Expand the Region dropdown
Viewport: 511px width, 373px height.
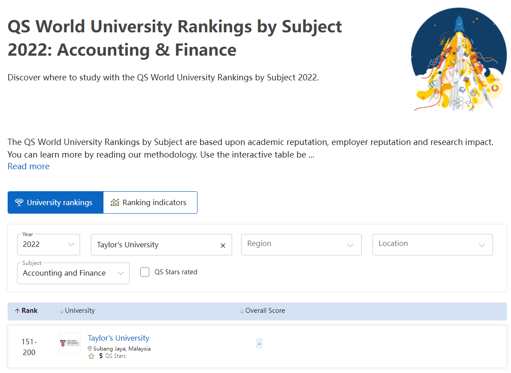coord(301,245)
